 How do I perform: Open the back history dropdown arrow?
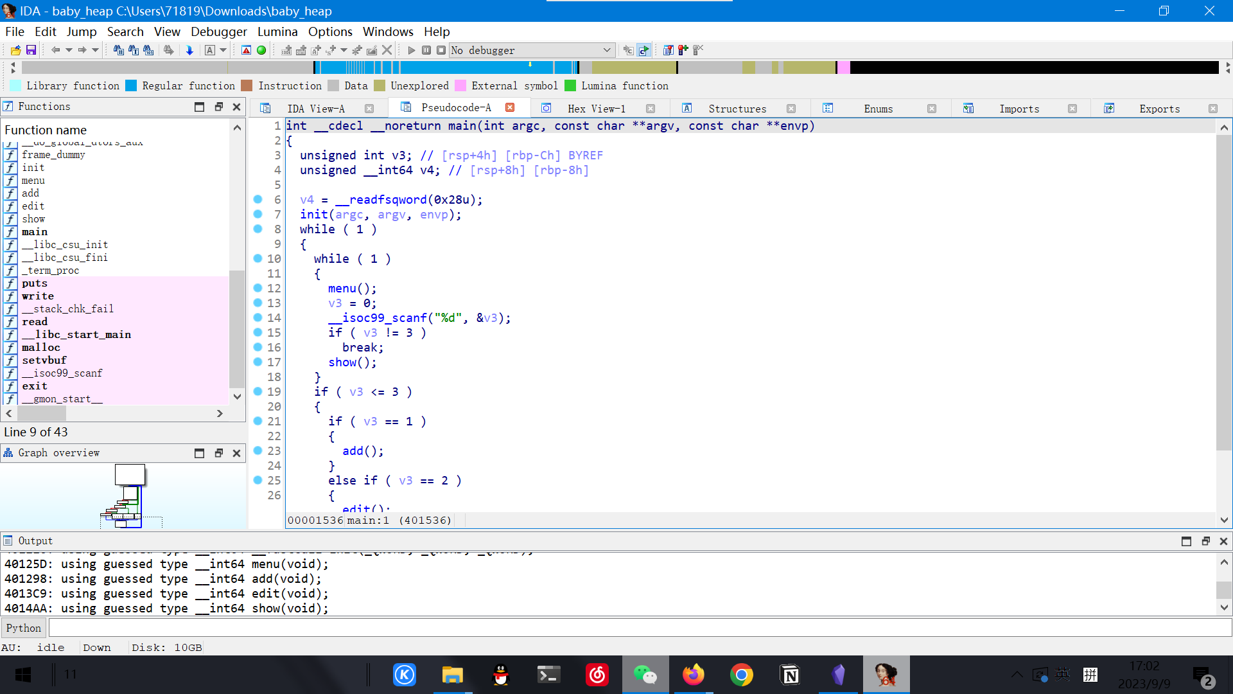point(69,50)
